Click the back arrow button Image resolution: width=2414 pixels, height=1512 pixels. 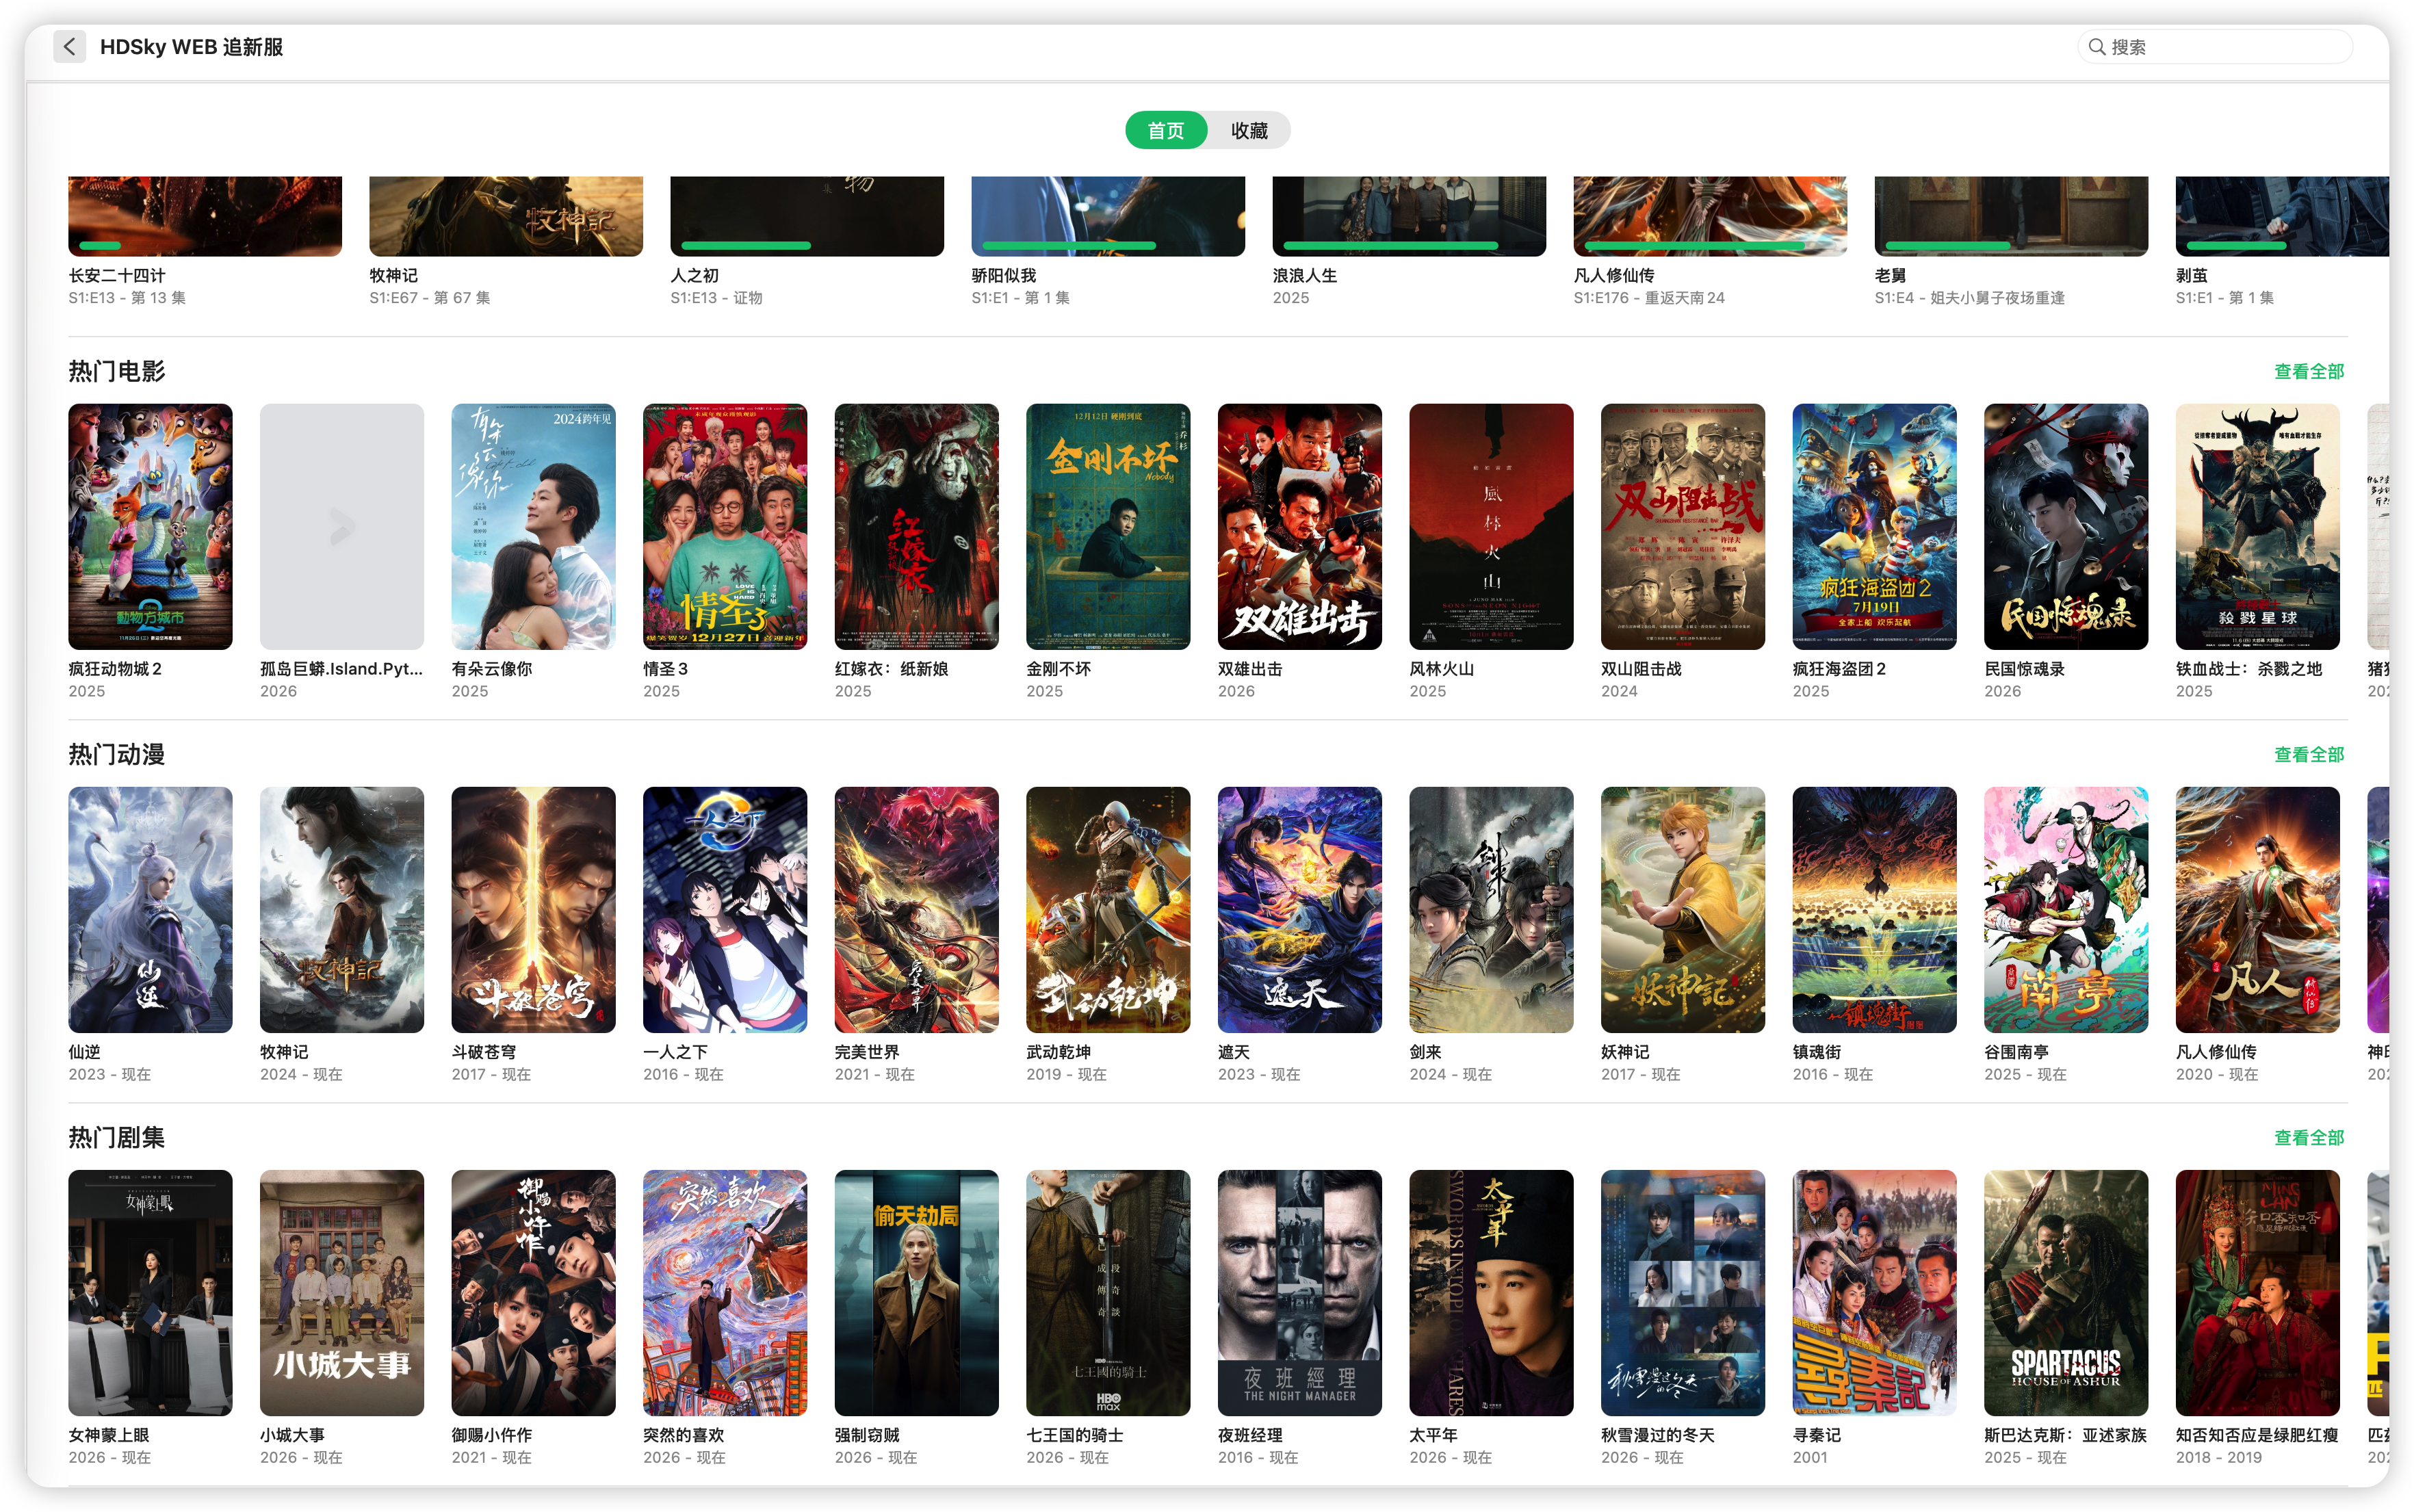69,46
